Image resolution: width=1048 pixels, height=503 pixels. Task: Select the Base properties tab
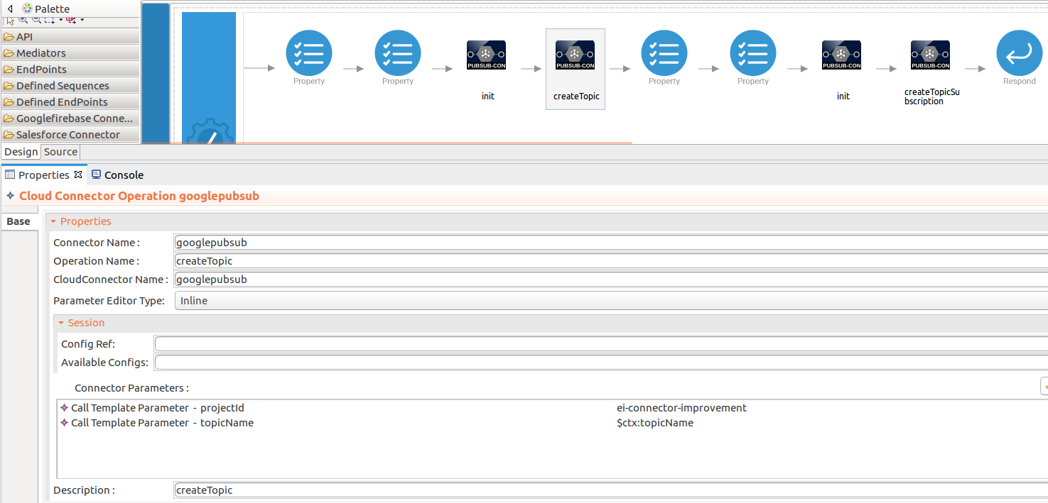pyautogui.click(x=18, y=221)
